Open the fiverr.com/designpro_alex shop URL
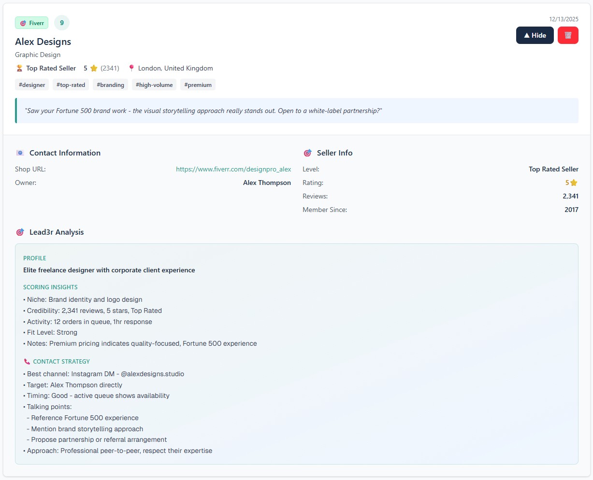 point(233,169)
